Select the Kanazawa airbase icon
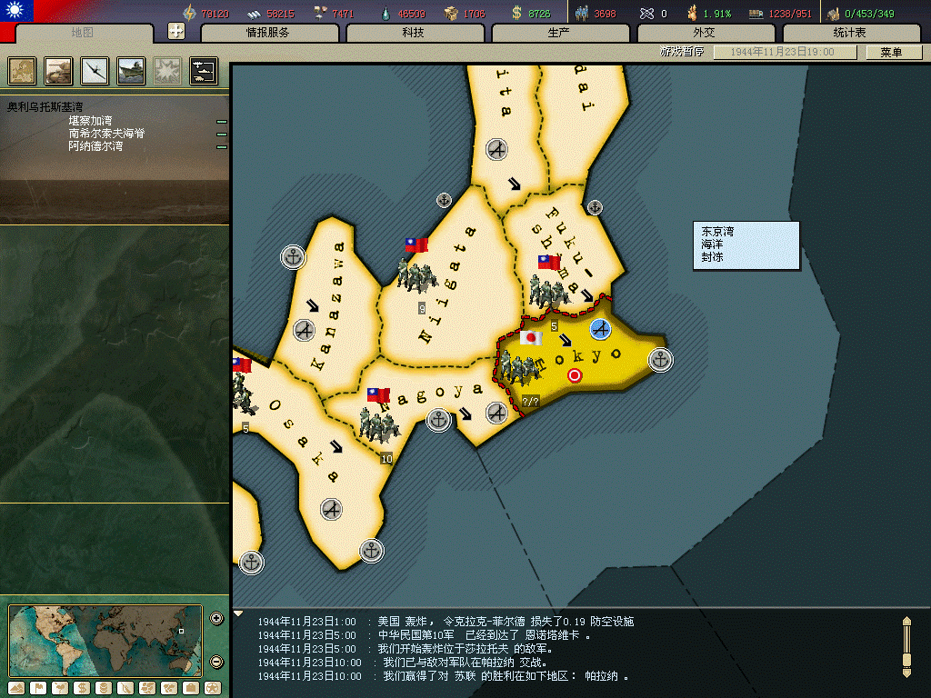The width and height of the screenshot is (931, 698). [x=304, y=330]
